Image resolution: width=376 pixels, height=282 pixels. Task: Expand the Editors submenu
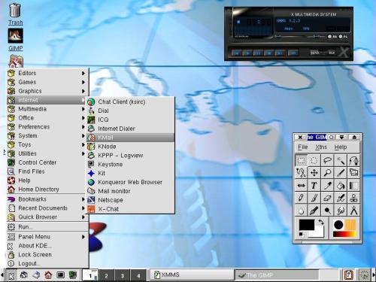(x=47, y=73)
